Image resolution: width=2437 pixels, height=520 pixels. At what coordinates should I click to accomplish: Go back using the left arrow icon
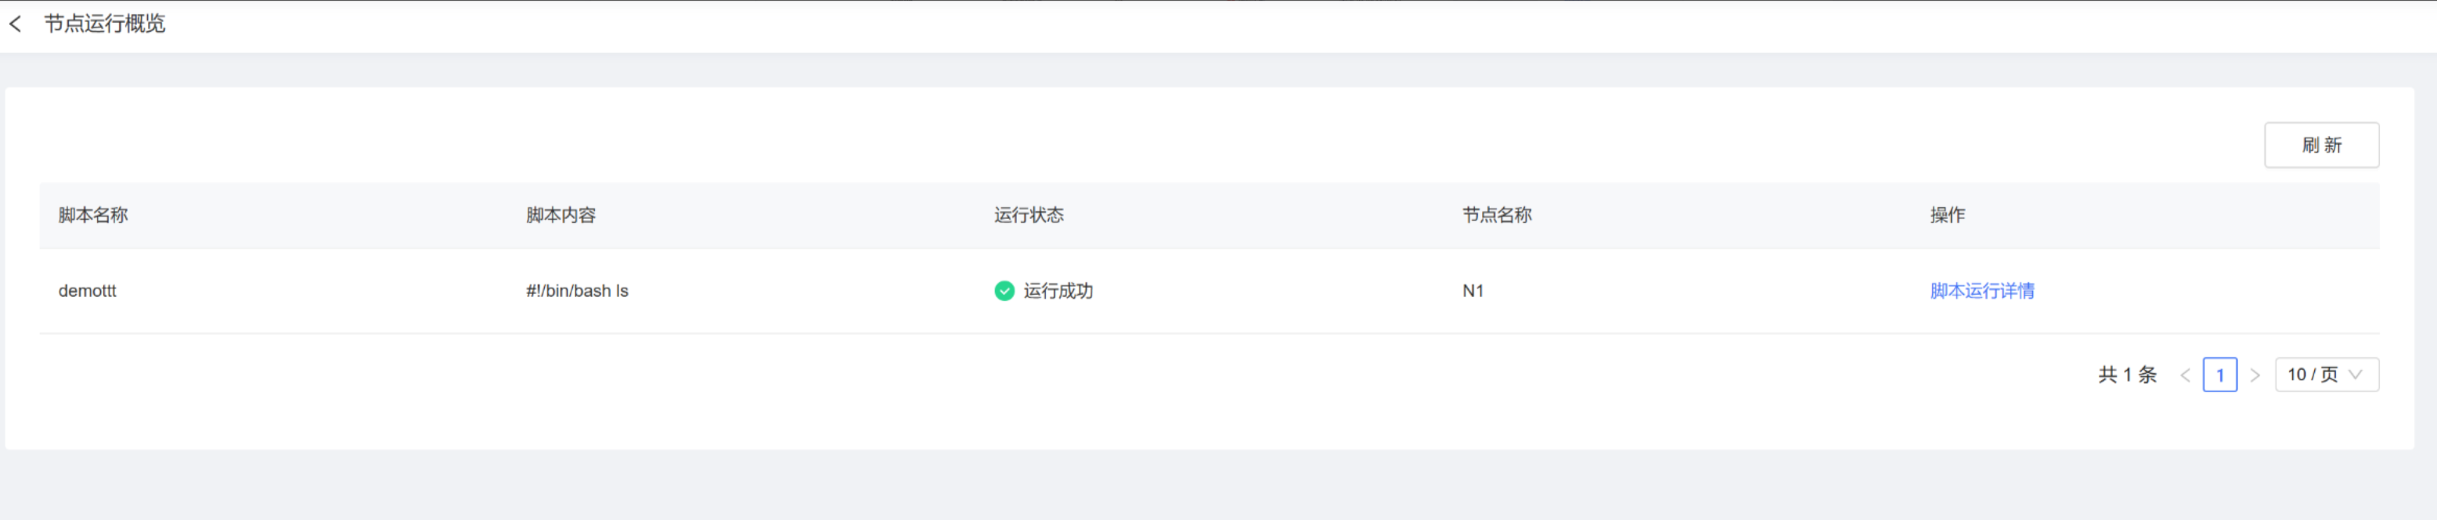coord(15,23)
